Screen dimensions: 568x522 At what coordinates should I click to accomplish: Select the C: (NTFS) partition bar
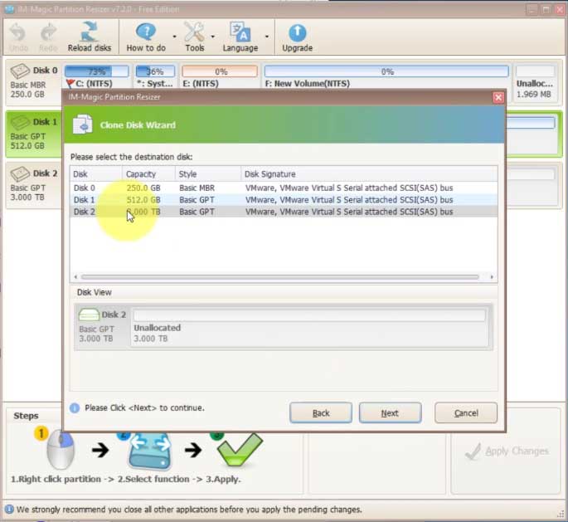96,71
